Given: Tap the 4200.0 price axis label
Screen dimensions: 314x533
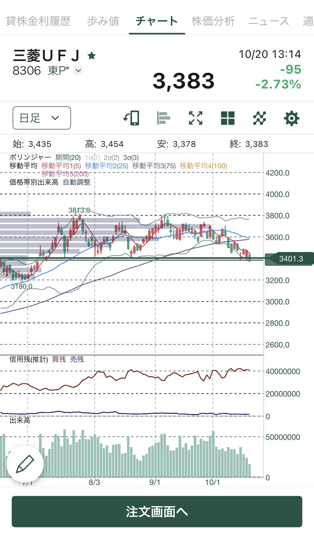Looking at the screenshot, I should click(x=278, y=173).
